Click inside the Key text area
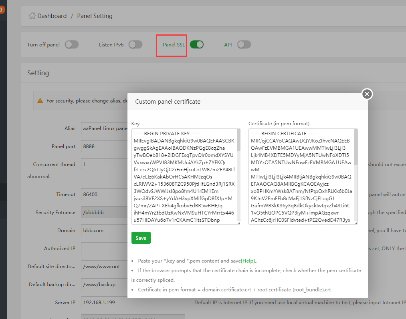This screenshot has height=319, width=406. (x=184, y=177)
